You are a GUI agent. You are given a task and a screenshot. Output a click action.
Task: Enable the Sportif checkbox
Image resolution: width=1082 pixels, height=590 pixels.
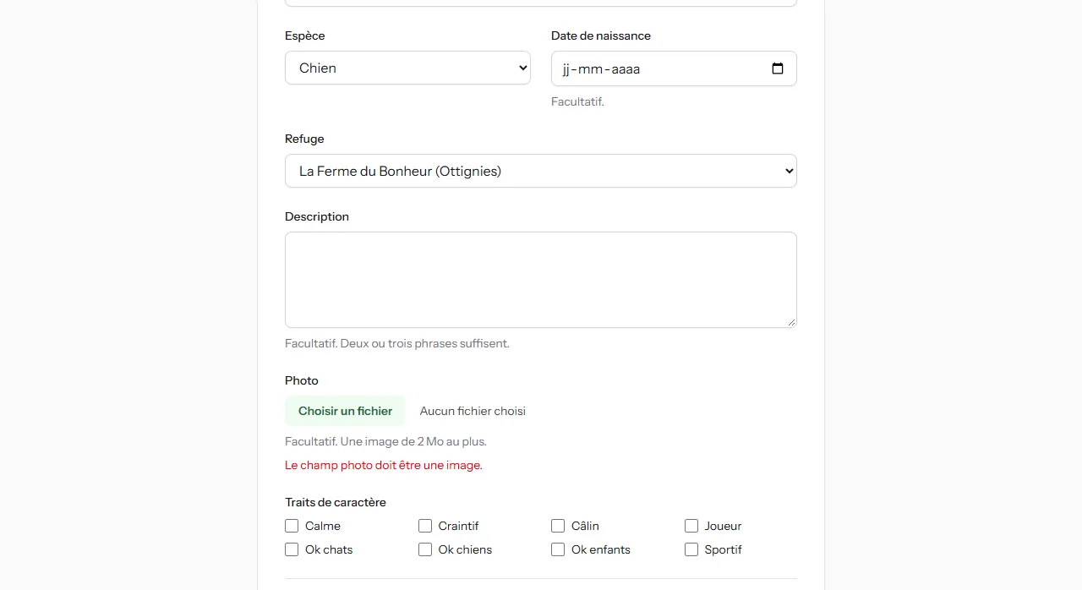click(691, 549)
